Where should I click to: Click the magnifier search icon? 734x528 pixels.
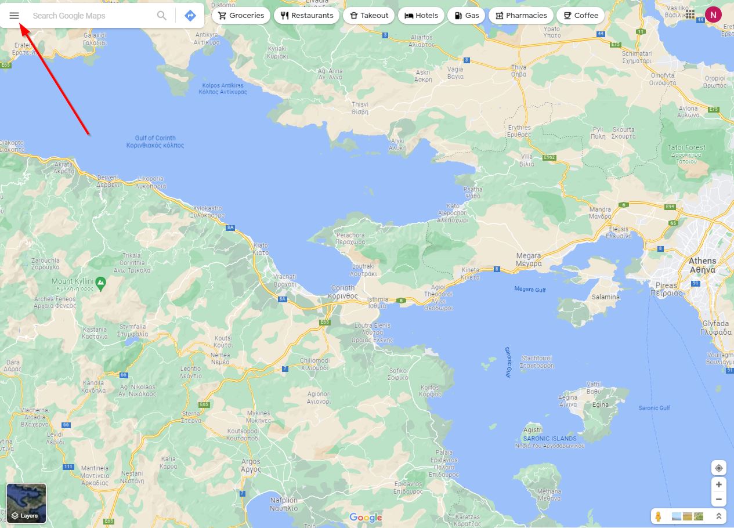(x=162, y=16)
